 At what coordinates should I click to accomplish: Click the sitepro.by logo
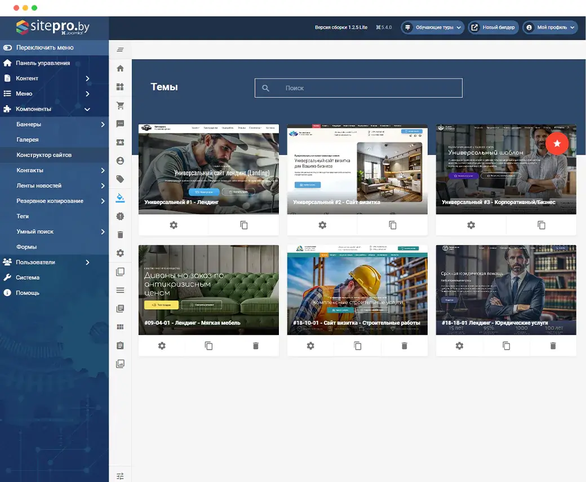coord(53,27)
